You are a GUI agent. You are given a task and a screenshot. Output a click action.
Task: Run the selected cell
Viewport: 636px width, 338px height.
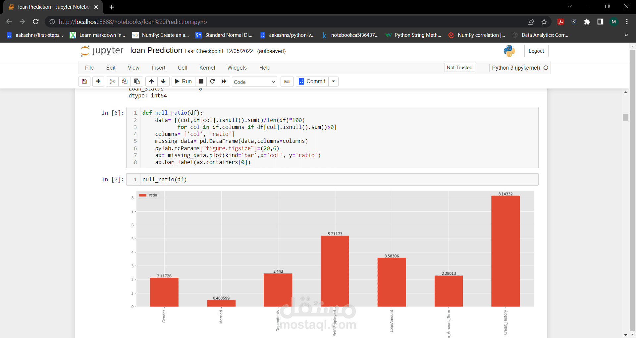[183, 82]
